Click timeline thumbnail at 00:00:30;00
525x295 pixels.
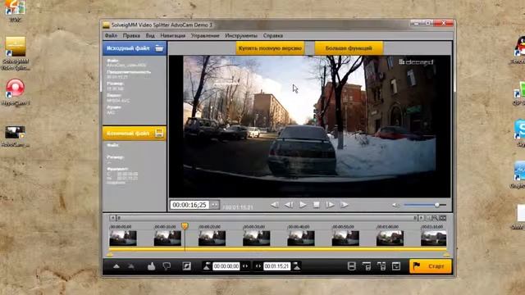(257, 238)
